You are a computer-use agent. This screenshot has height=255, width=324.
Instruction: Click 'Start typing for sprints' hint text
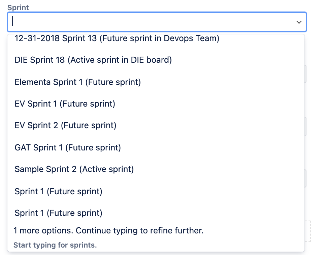click(55, 245)
